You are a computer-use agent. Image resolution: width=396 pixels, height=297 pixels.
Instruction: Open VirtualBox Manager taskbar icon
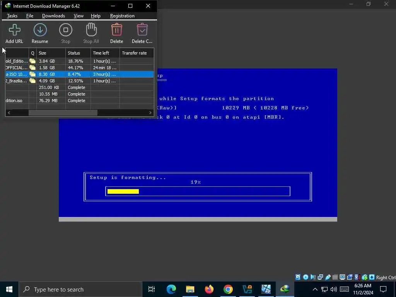pos(247,289)
